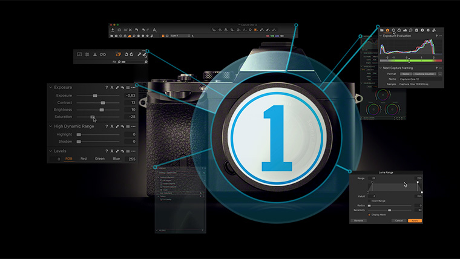
Task: Select the Red channel tab in Levels
Action: tap(84, 159)
